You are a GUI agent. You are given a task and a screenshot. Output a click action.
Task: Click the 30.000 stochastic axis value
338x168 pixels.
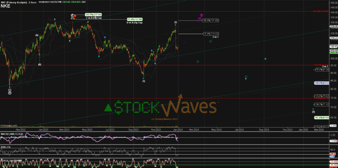[x=334, y=165]
